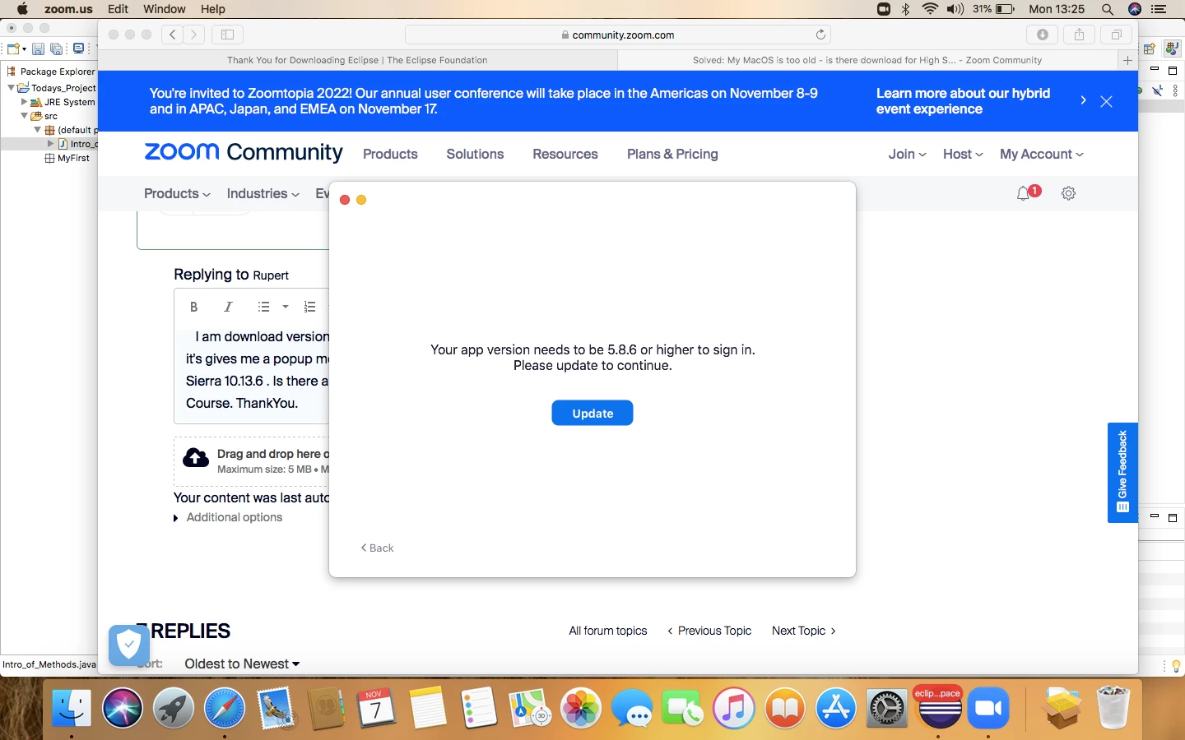The width and height of the screenshot is (1185, 740).
Task: Insert a bulleted list in editor
Action: pyautogui.click(x=263, y=307)
